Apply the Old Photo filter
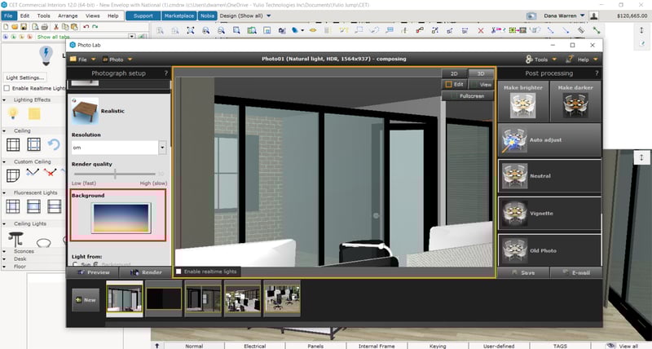The height and width of the screenshot is (349, 652). tap(549, 250)
